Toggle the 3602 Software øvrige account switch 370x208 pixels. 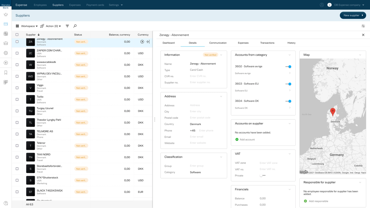click(288, 67)
